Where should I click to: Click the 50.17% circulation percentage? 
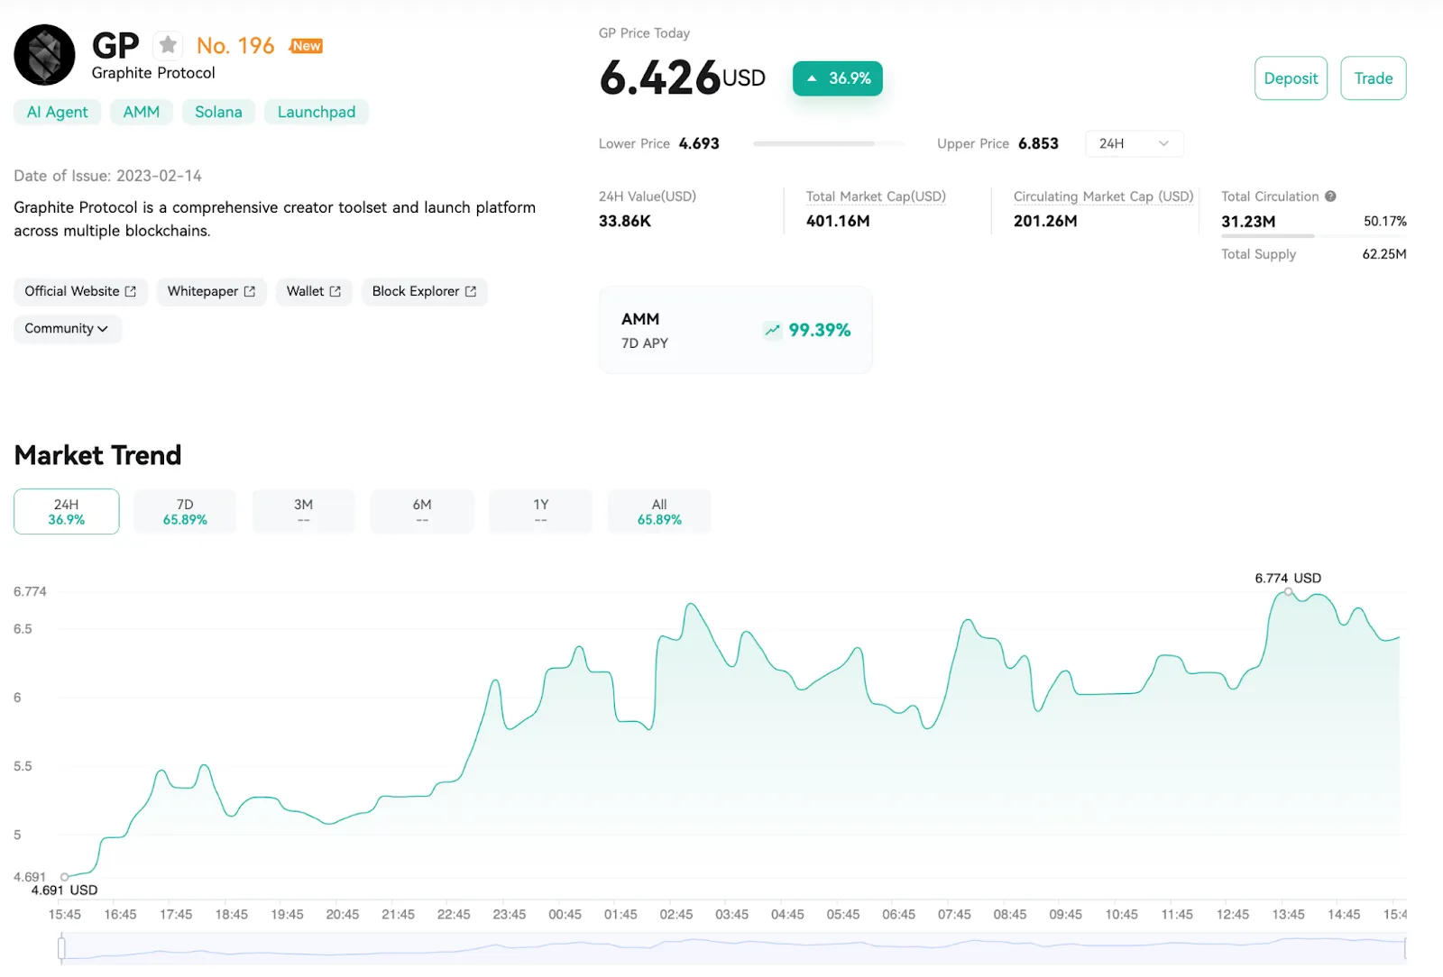coord(1384,221)
